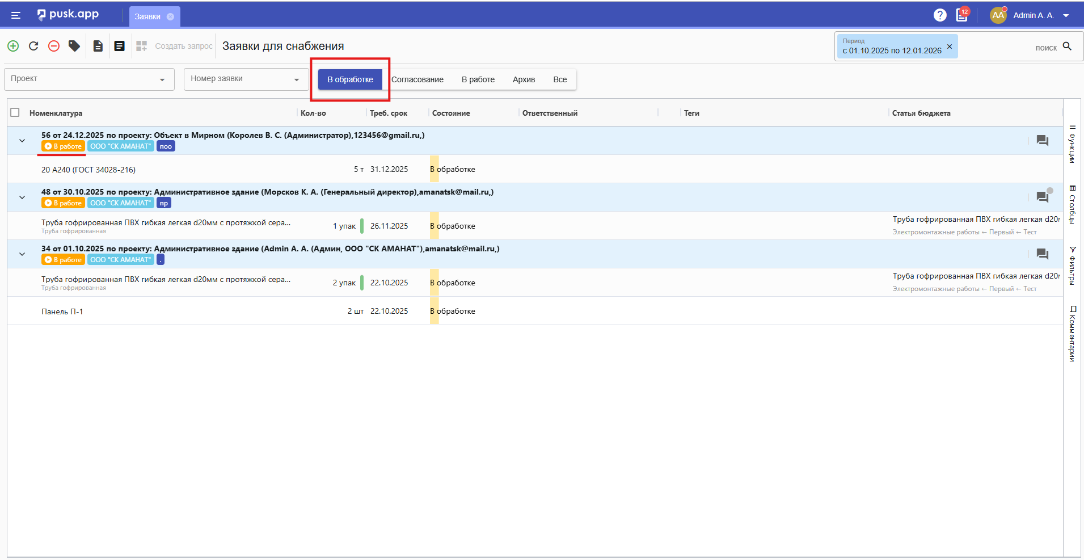
Task: Open the help question mark icon
Action: [940, 15]
